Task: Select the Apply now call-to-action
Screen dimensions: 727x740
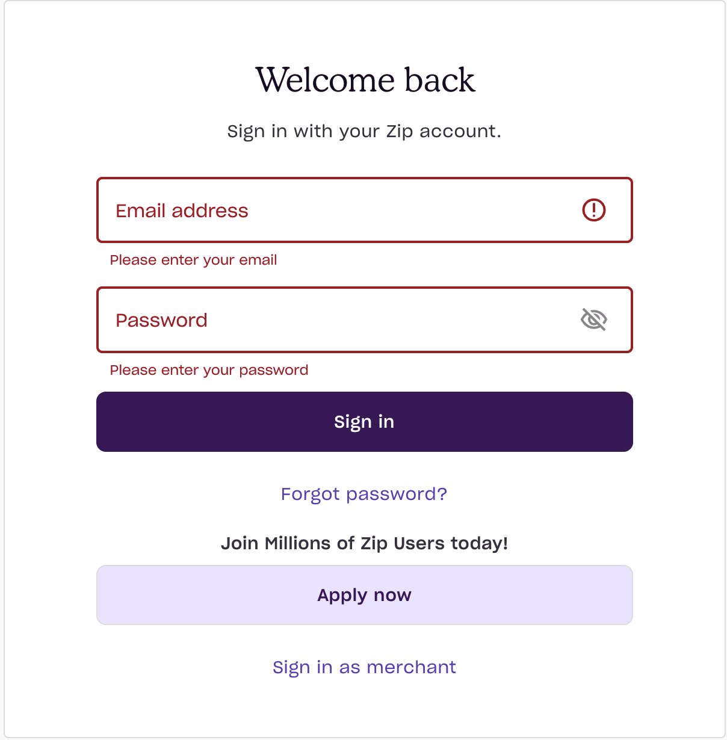Action: pyautogui.click(x=364, y=594)
